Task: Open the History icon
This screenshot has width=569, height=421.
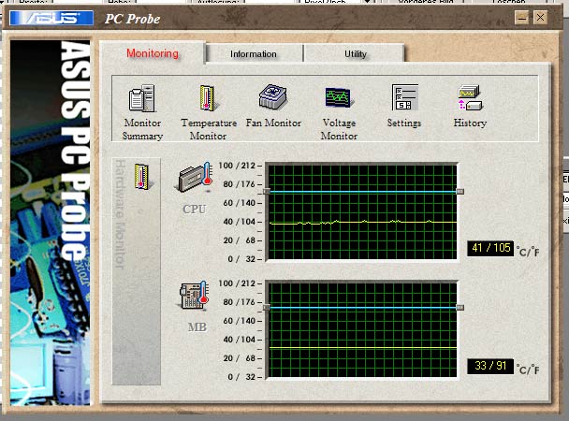Action: [x=470, y=97]
